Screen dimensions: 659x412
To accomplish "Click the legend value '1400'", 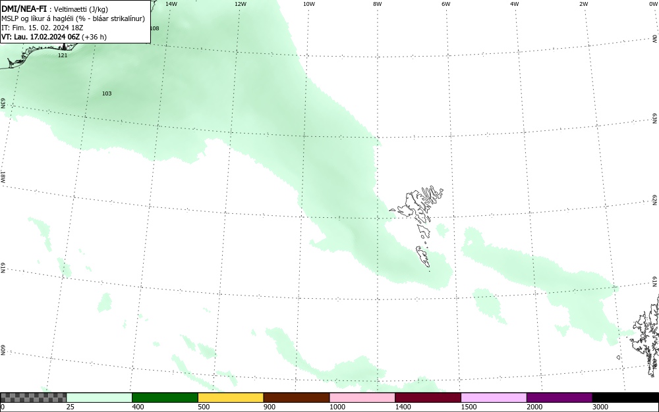I will (x=403, y=407).
